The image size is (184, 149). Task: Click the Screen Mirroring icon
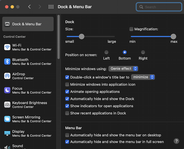pyautogui.click(x=7, y=119)
